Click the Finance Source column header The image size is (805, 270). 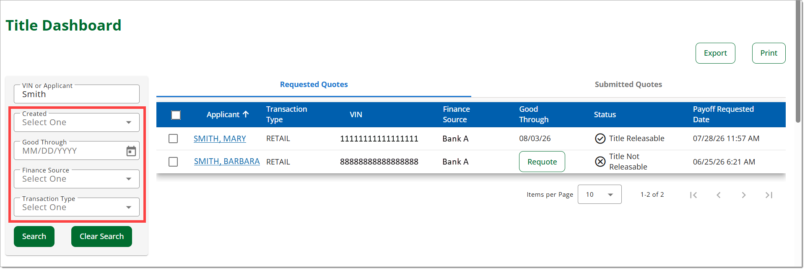(x=456, y=114)
